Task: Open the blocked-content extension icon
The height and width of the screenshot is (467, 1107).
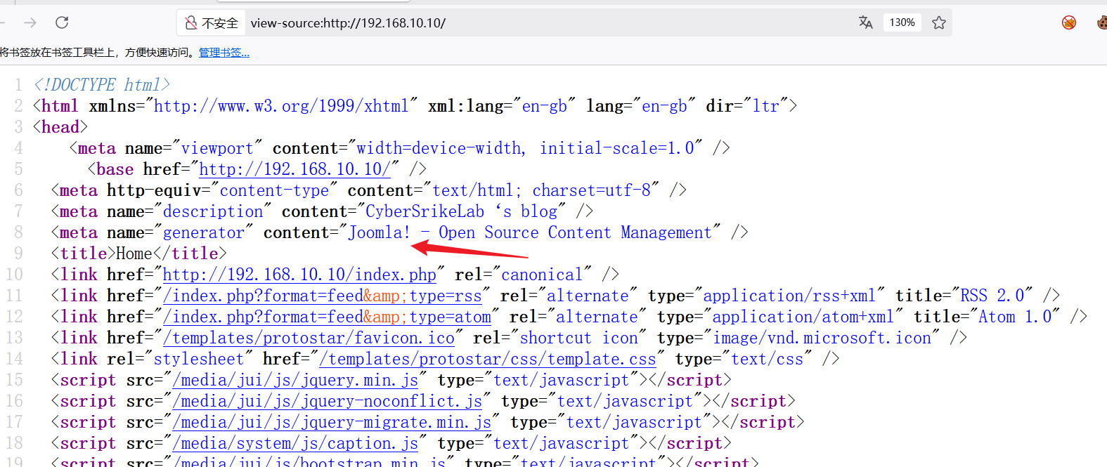Action: pos(1069,22)
